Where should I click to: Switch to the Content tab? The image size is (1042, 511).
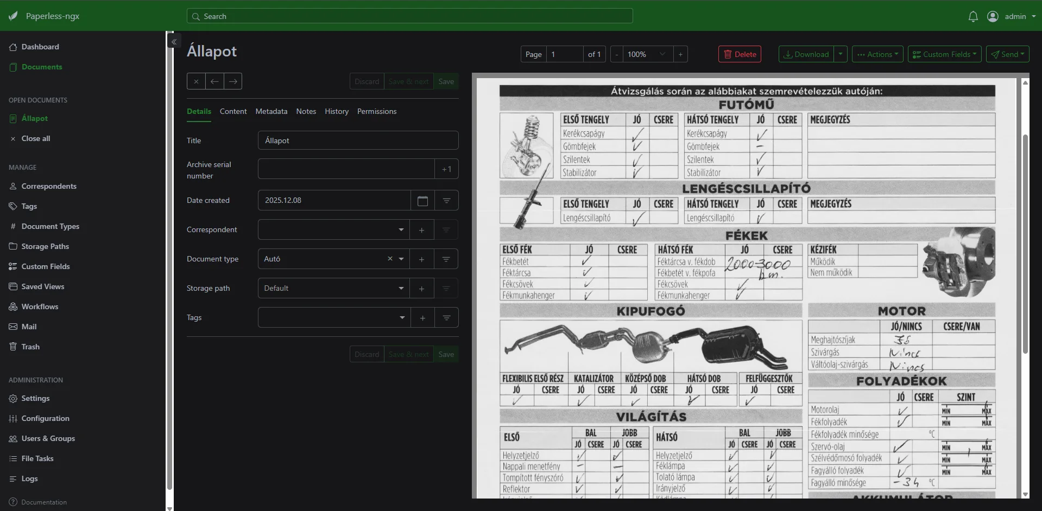pyautogui.click(x=233, y=111)
